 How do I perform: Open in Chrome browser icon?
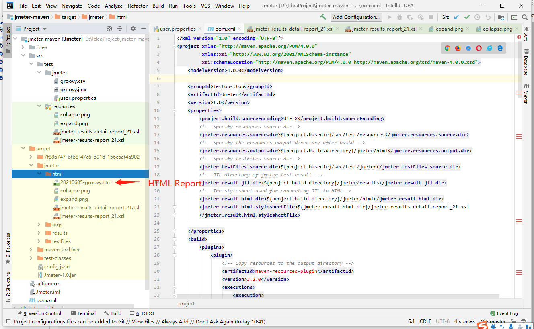tap(447, 48)
